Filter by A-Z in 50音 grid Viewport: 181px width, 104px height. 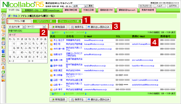point(18,61)
